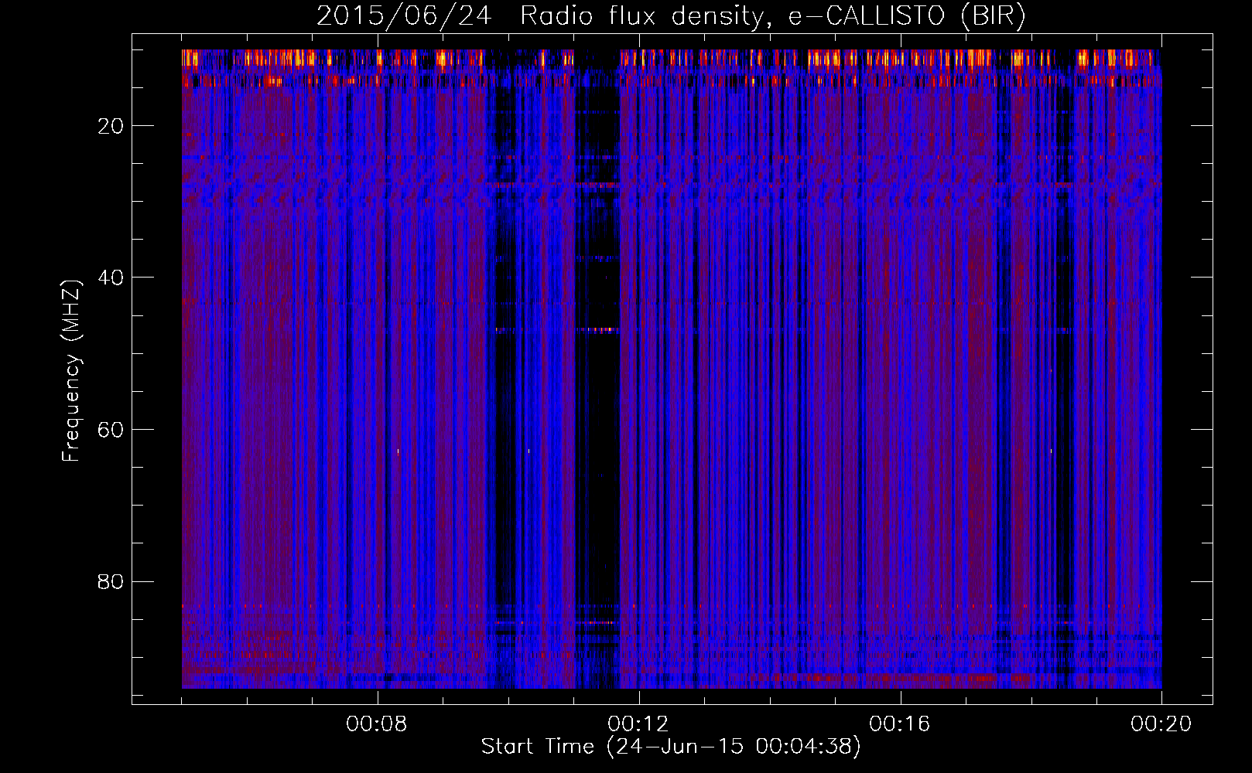Click the 00:16 time tick label

(x=900, y=724)
